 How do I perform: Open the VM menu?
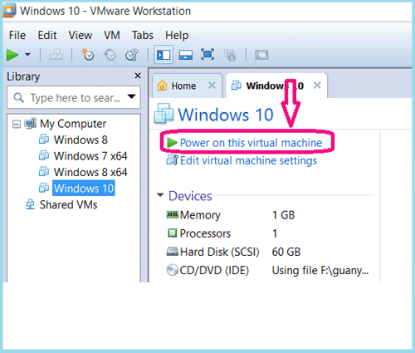click(x=112, y=35)
